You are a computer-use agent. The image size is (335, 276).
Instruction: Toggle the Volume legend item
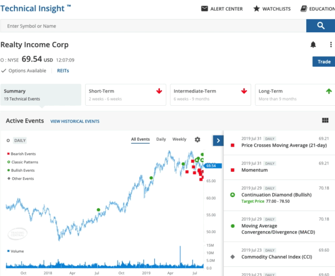pos(16,251)
